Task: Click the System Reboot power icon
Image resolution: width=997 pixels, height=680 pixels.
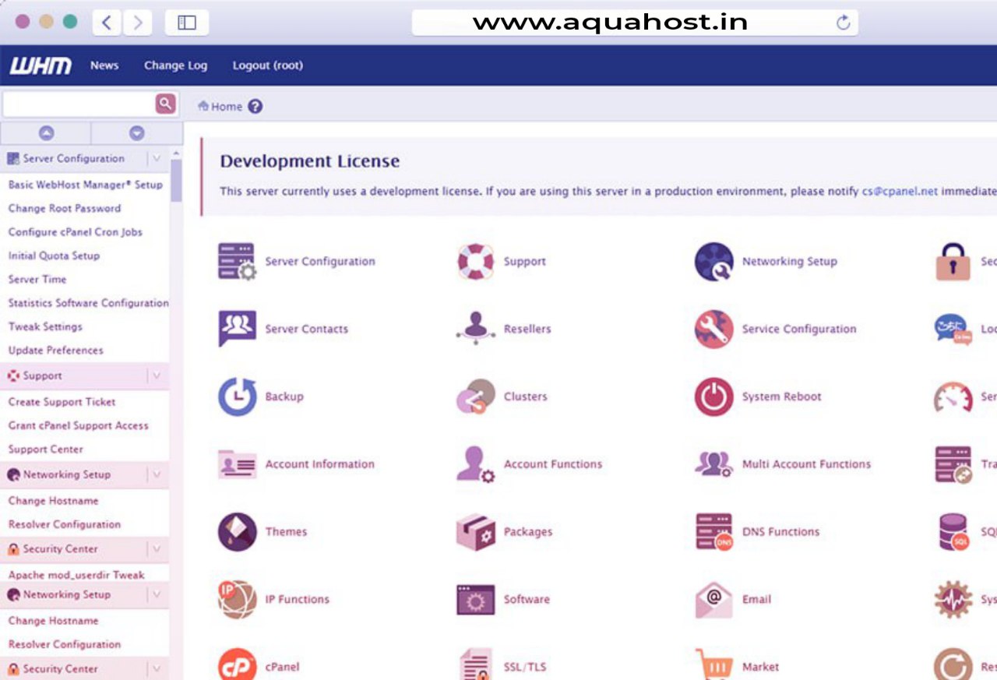Action: pyautogui.click(x=714, y=396)
